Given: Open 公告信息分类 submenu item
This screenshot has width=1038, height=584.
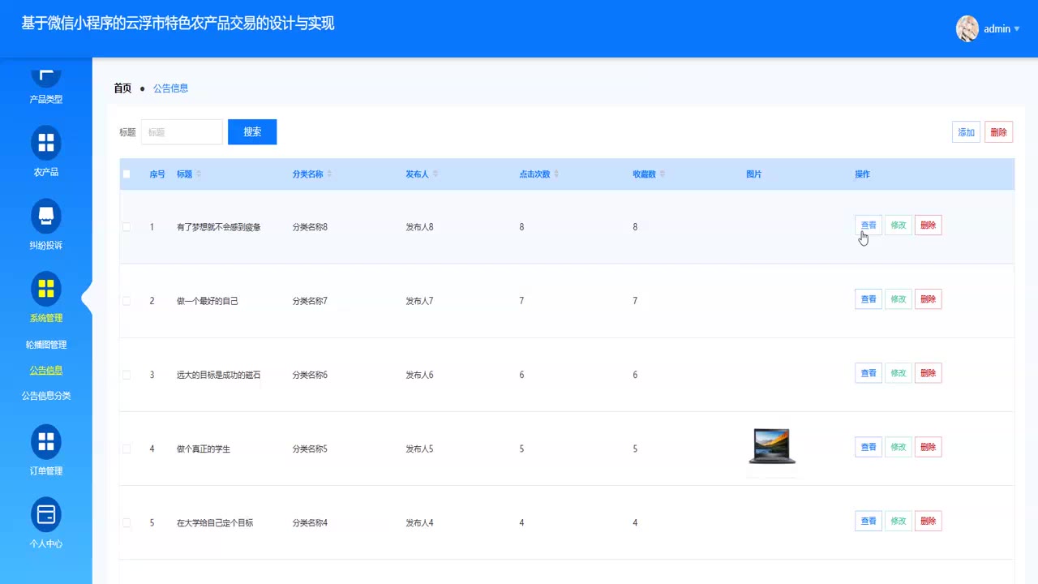Looking at the screenshot, I should tap(46, 396).
